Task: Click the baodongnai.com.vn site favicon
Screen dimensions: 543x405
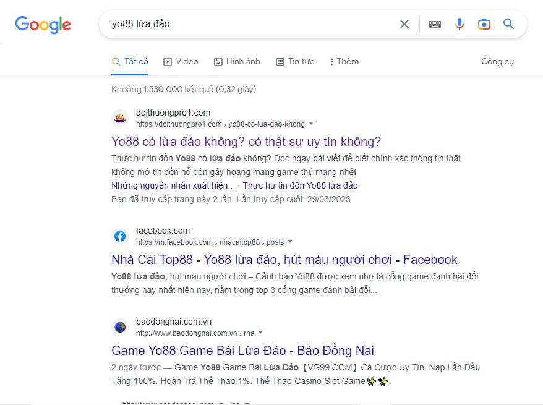Action: 120,327
